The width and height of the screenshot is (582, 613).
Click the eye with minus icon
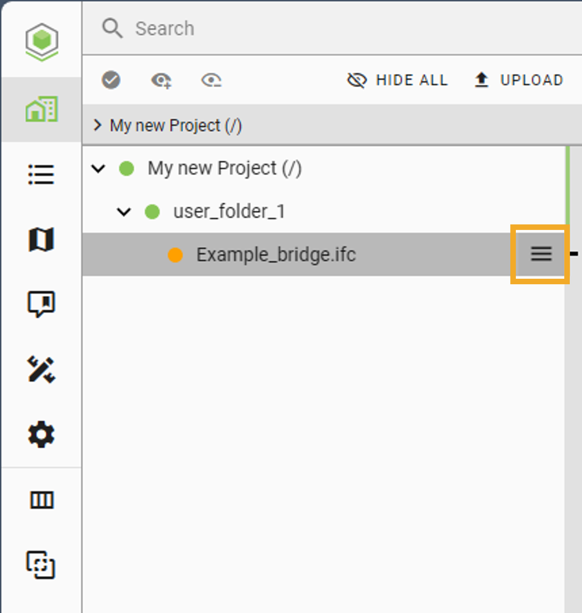(x=211, y=80)
